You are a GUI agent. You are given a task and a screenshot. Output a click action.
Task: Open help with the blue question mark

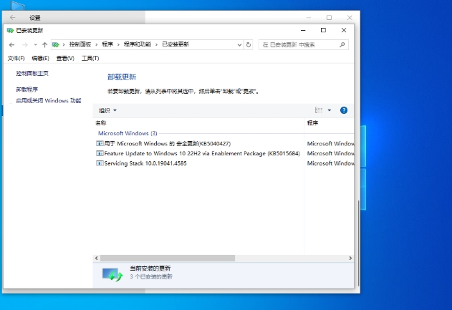[344, 110]
